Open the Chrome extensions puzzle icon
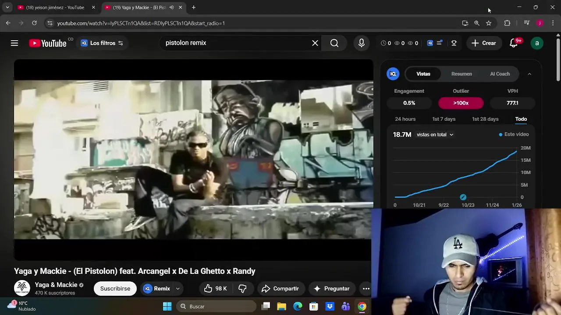Screen dimensions: 561x315 507,23
